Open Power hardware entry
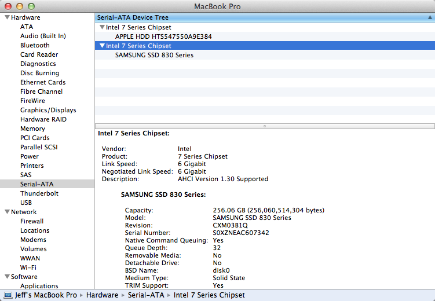 tap(30, 156)
